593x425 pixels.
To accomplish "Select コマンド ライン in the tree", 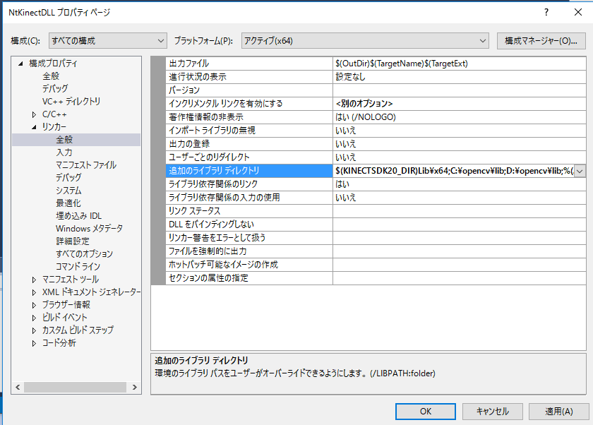I will 78,267.
